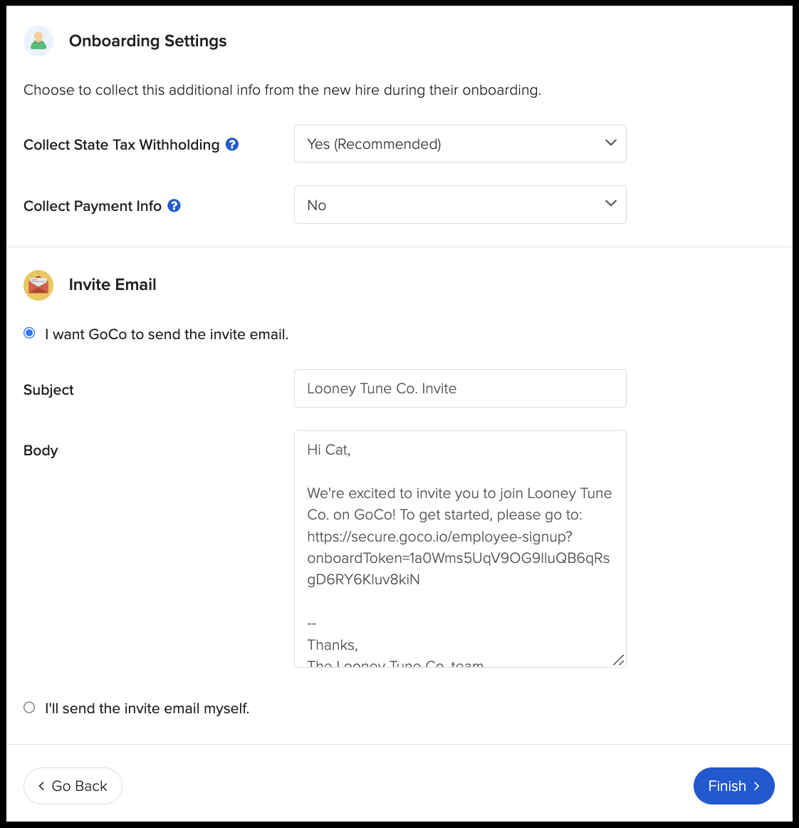This screenshot has width=799, height=828.
Task: Choose "I'll send the invite email myself" radio
Action: (29, 708)
